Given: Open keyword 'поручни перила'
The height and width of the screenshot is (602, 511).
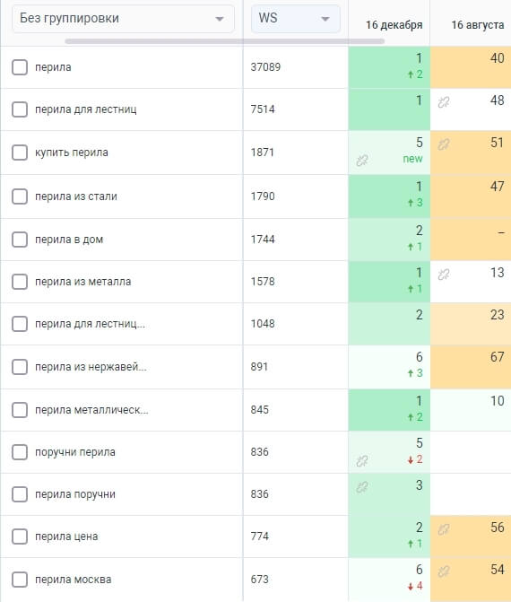Looking at the screenshot, I should pos(75,452).
